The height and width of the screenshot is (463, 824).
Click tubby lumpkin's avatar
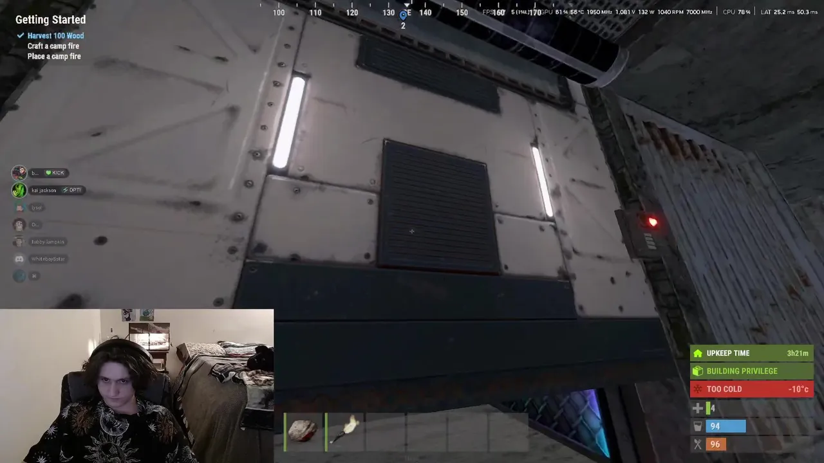click(19, 242)
